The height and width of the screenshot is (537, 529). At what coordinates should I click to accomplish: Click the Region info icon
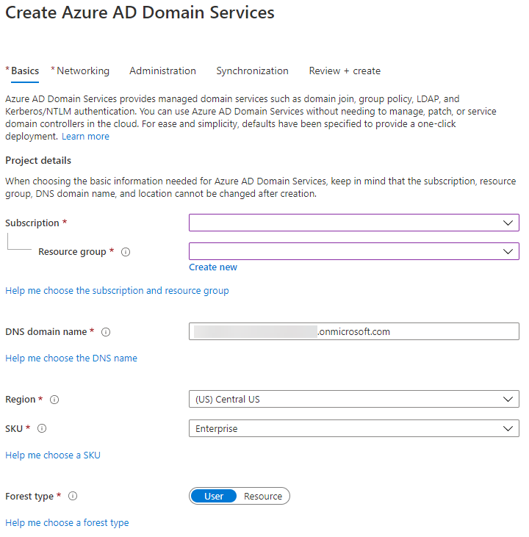pyautogui.click(x=54, y=400)
